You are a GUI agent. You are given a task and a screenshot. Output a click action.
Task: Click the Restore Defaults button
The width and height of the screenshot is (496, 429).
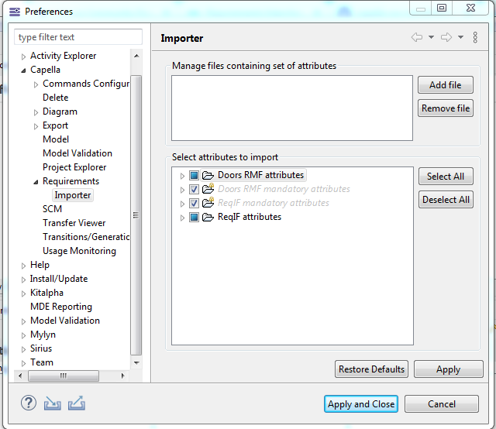tap(371, 369)
